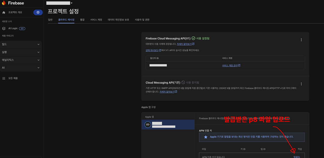324x158 pixels.
Task: Expand the AI category
Action: tap(21, 68)
